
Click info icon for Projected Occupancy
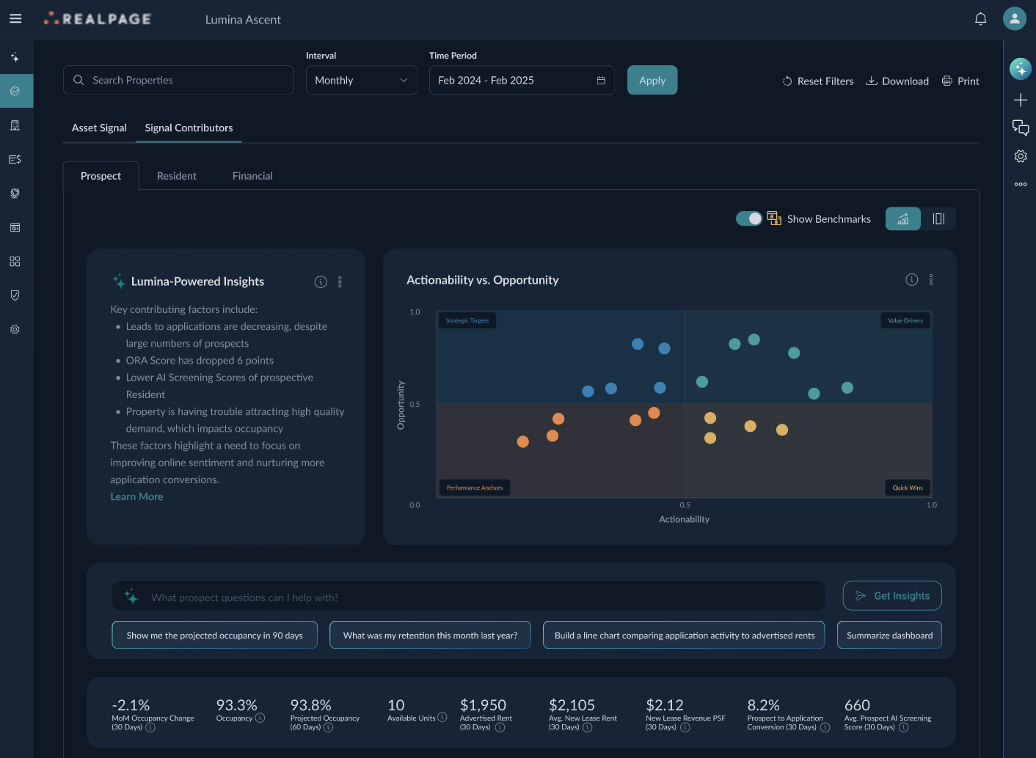[x=328, y=728]
